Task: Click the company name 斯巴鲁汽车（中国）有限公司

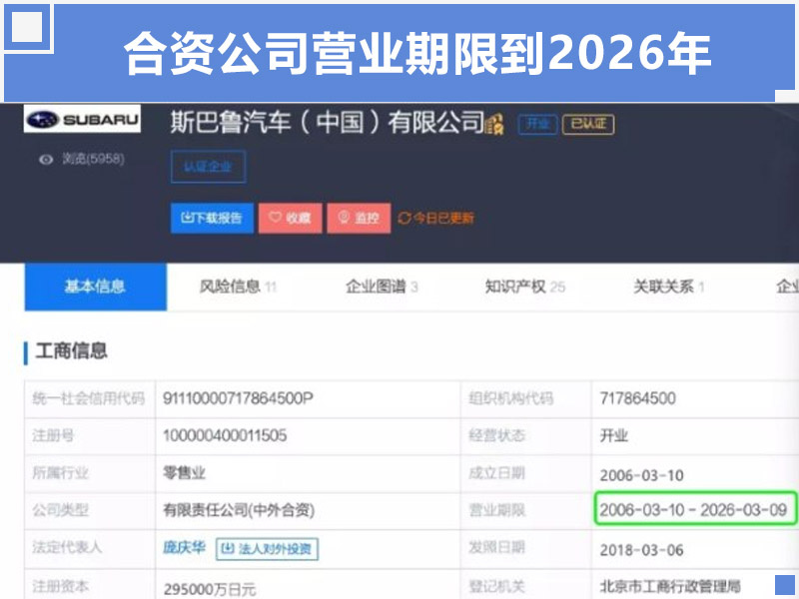Action: click(x=328, y=122)
